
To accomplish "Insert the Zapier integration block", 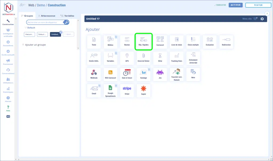I will 143,91.
